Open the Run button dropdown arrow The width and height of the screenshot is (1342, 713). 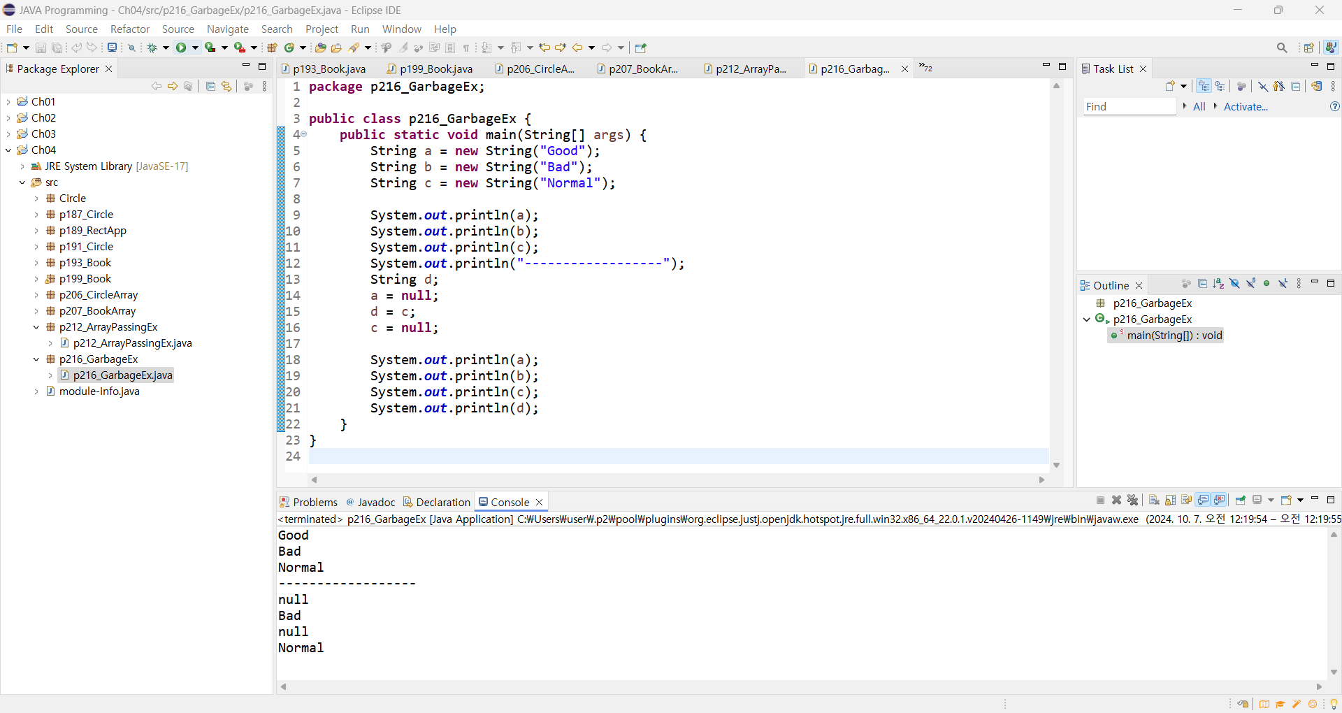[x=196, y=48]
